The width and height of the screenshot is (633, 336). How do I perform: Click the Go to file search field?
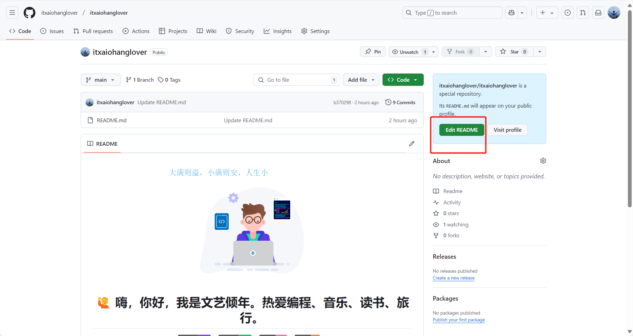pyautogui.click(x=296, y=79)
